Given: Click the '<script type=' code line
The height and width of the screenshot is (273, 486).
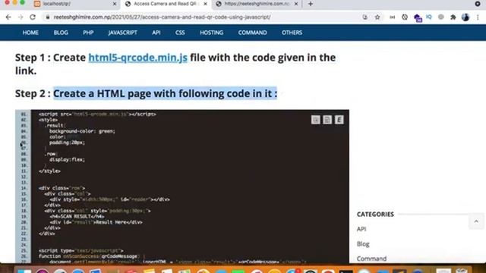Looking at the screenshot, I should (x=81, y=250).
